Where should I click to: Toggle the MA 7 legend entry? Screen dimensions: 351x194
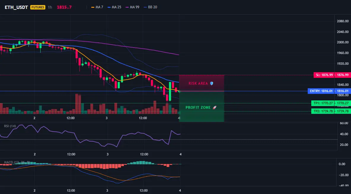(x=97, y=7)
